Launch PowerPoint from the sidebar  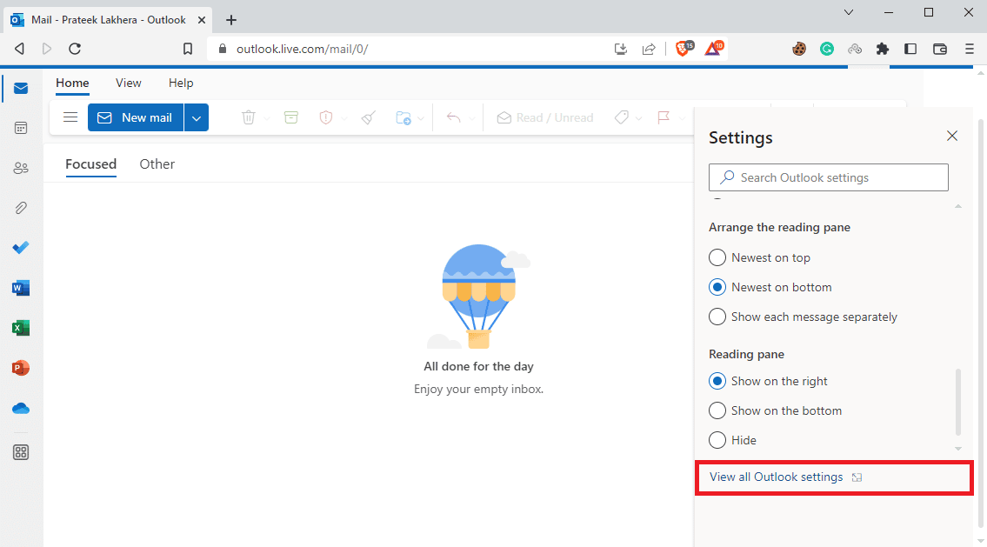(21, 368)
